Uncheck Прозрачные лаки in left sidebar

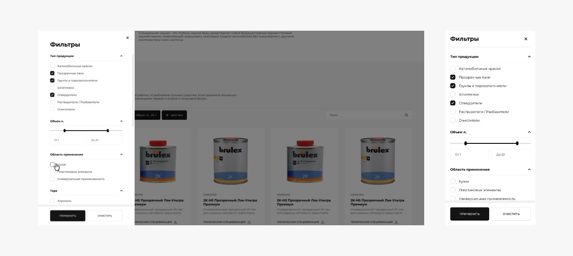click(x=52, y=73)
